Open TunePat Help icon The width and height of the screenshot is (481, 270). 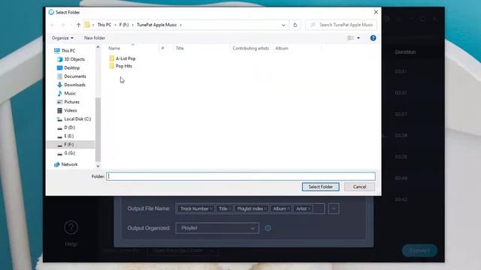[71, 228]
